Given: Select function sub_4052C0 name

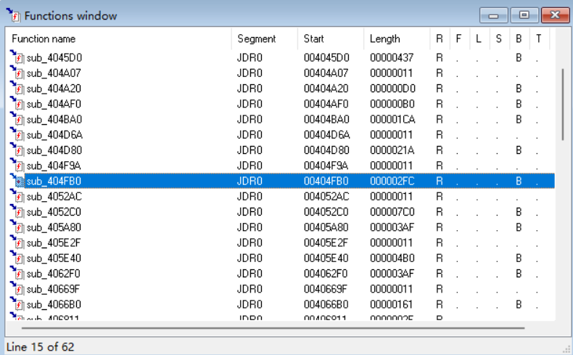Looking at the screenshot, I should pyautogui.click(x=54, y=212).
